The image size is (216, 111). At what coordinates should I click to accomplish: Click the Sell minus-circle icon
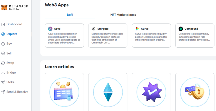coord(3,53)
